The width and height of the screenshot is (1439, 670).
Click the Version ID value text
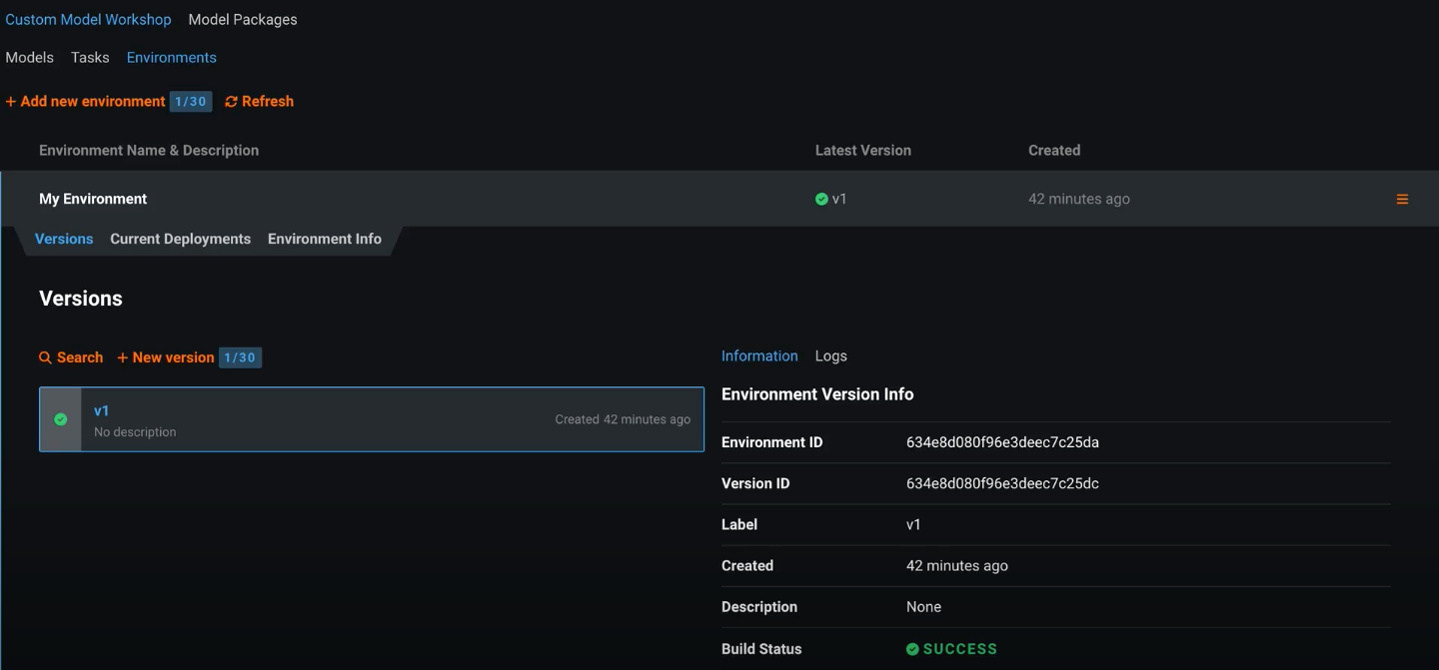click(x=1002, y=483)
